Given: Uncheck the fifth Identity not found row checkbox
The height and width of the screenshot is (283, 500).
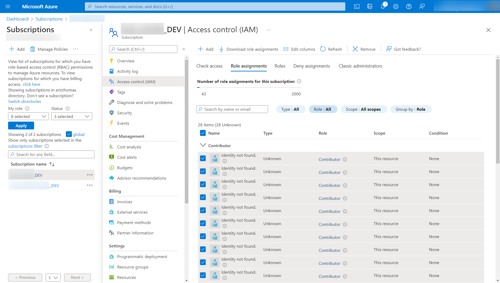Looking at the screenshot, I should click(203, 210).
